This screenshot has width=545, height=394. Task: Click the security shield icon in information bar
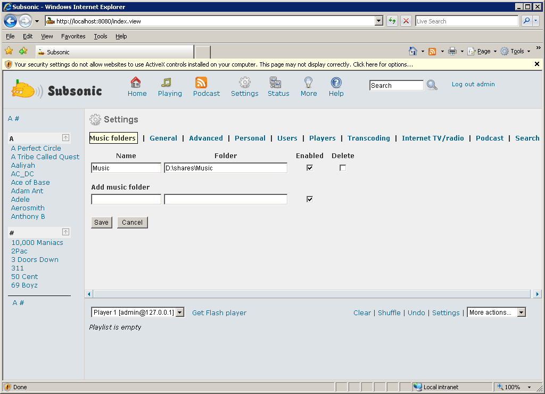tap(9, 64)
